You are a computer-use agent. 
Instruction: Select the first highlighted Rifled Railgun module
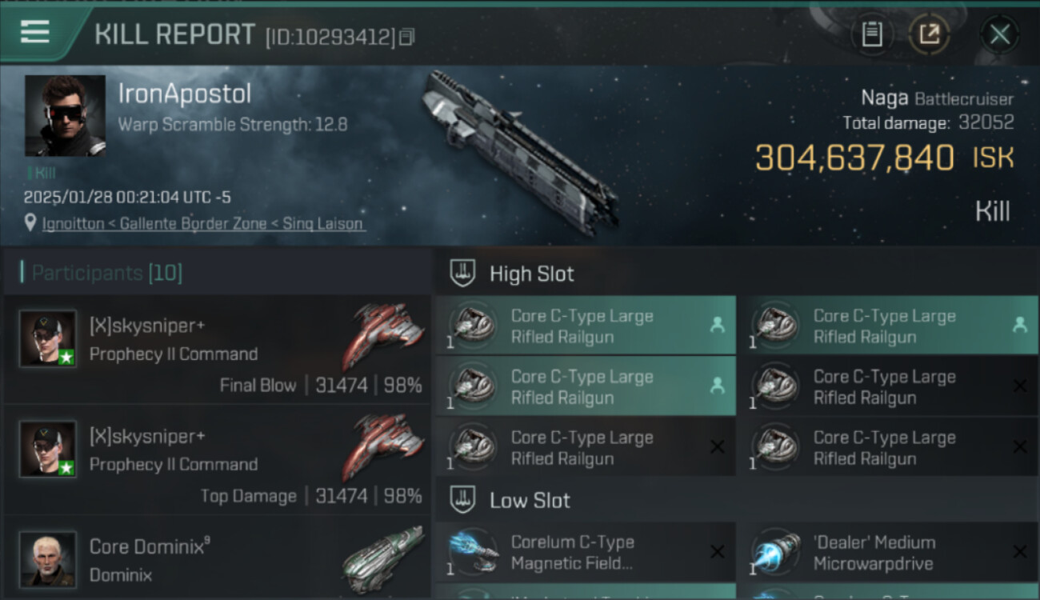pyautogui.click(x=586, y=326)
